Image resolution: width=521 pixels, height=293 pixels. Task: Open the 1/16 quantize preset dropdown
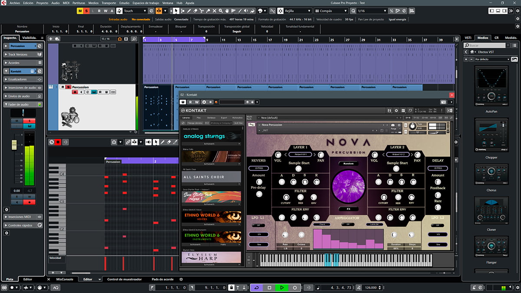[372, 10]
